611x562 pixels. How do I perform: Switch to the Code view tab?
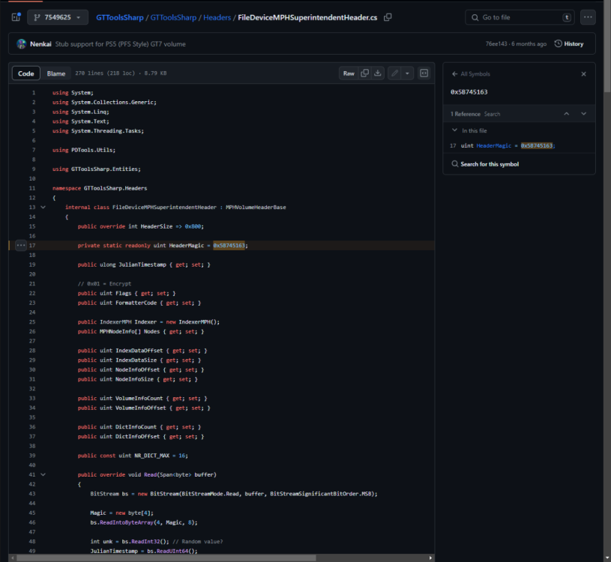coord(26,73)
